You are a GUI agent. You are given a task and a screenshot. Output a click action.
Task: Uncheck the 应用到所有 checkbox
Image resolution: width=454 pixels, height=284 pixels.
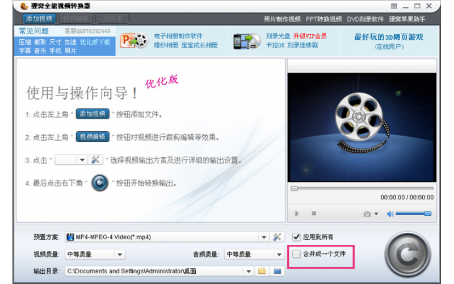coord(296,237)
